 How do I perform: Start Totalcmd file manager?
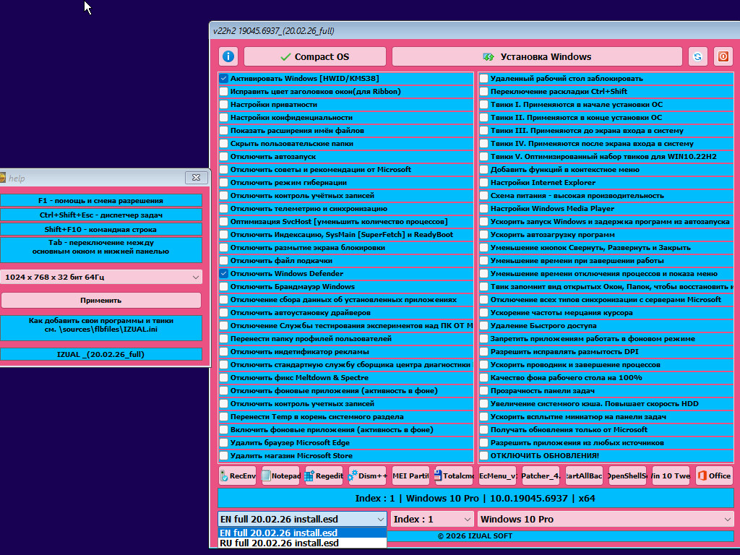coord(454,476)
